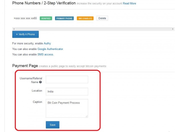Viewport: 175px width, 132px height.
Task: Open the Google Authenticator link
Action: pyautogui.click(x=50, y=49)
